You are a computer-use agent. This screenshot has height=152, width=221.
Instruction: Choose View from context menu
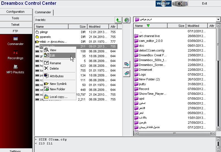coord(60,50)
